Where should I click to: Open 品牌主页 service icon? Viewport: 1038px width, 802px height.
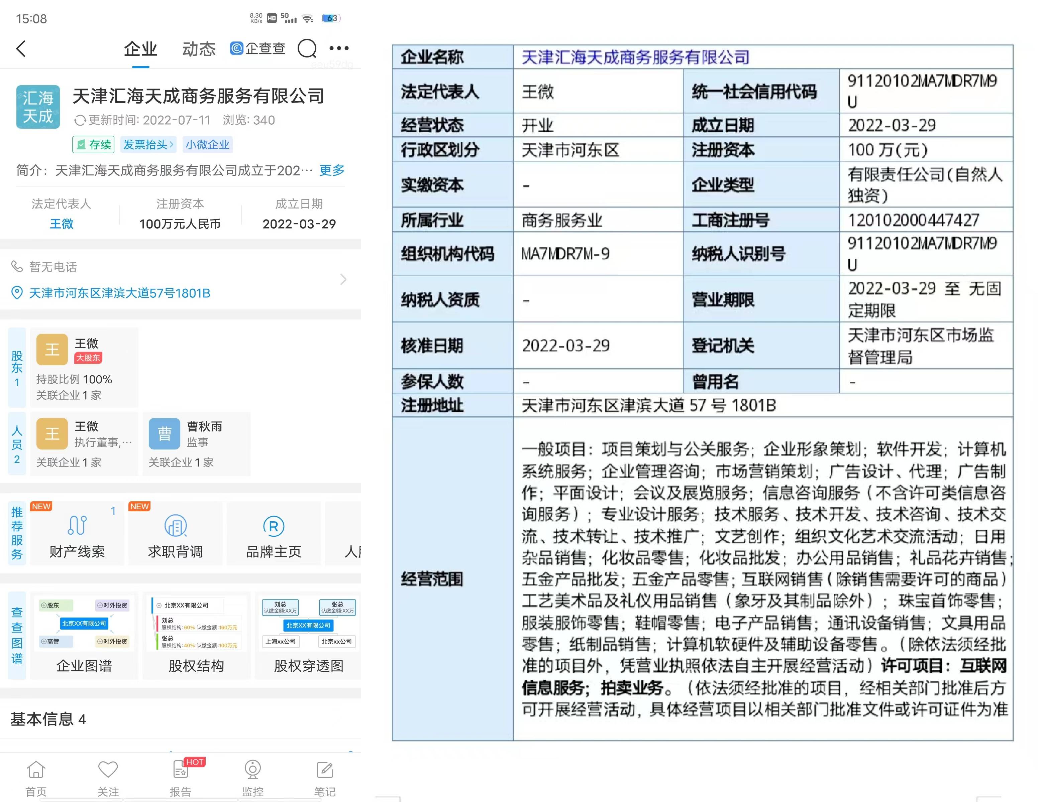click(273, 526)
